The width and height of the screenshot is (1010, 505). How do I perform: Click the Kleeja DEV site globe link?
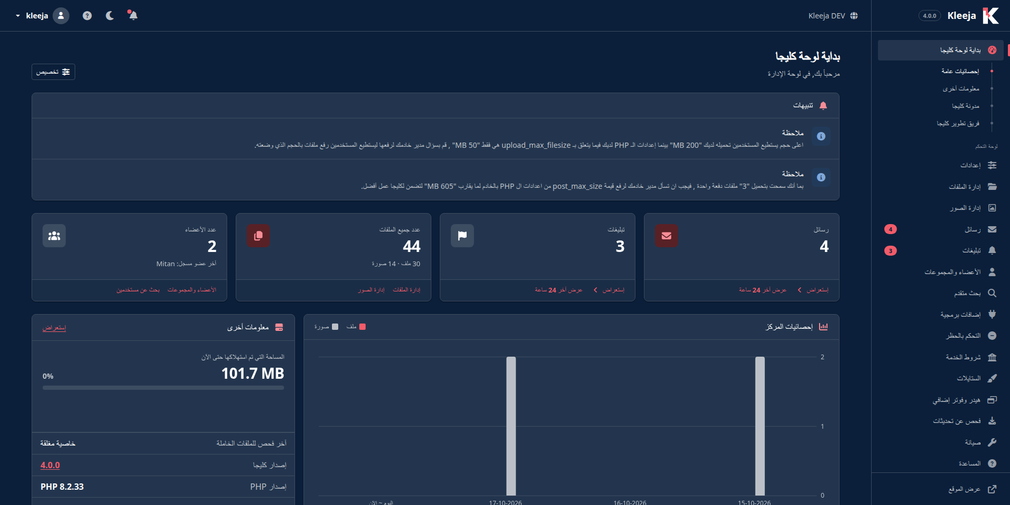pos(833,16)
